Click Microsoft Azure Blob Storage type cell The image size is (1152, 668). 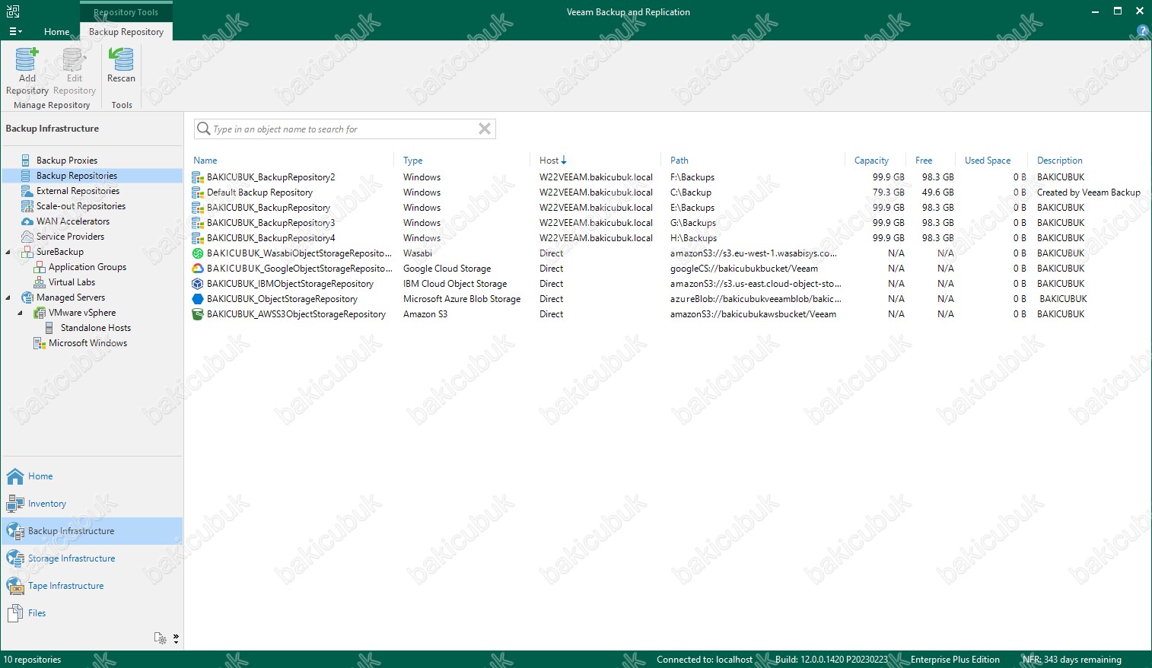pyautogui.click(x=462, y=299)
